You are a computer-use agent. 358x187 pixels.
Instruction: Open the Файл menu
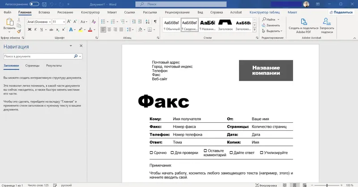pyautogui.click(x=8, y=12)
